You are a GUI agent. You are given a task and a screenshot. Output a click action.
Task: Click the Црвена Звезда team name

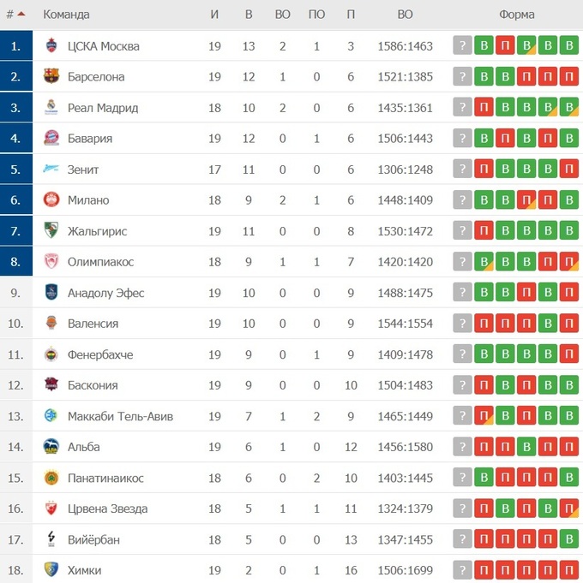click(107, 509)
